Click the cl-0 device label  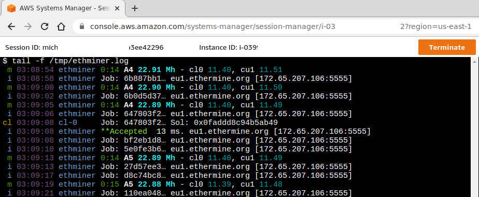click(68, 123)
